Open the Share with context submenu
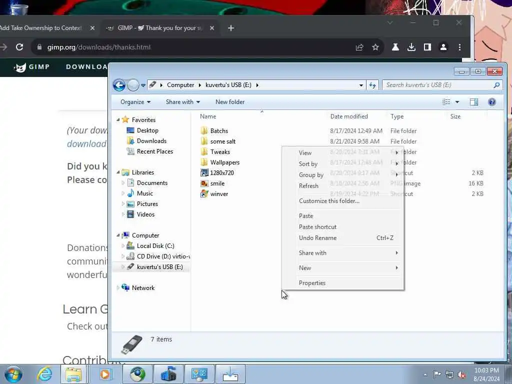 click(343, 252)
